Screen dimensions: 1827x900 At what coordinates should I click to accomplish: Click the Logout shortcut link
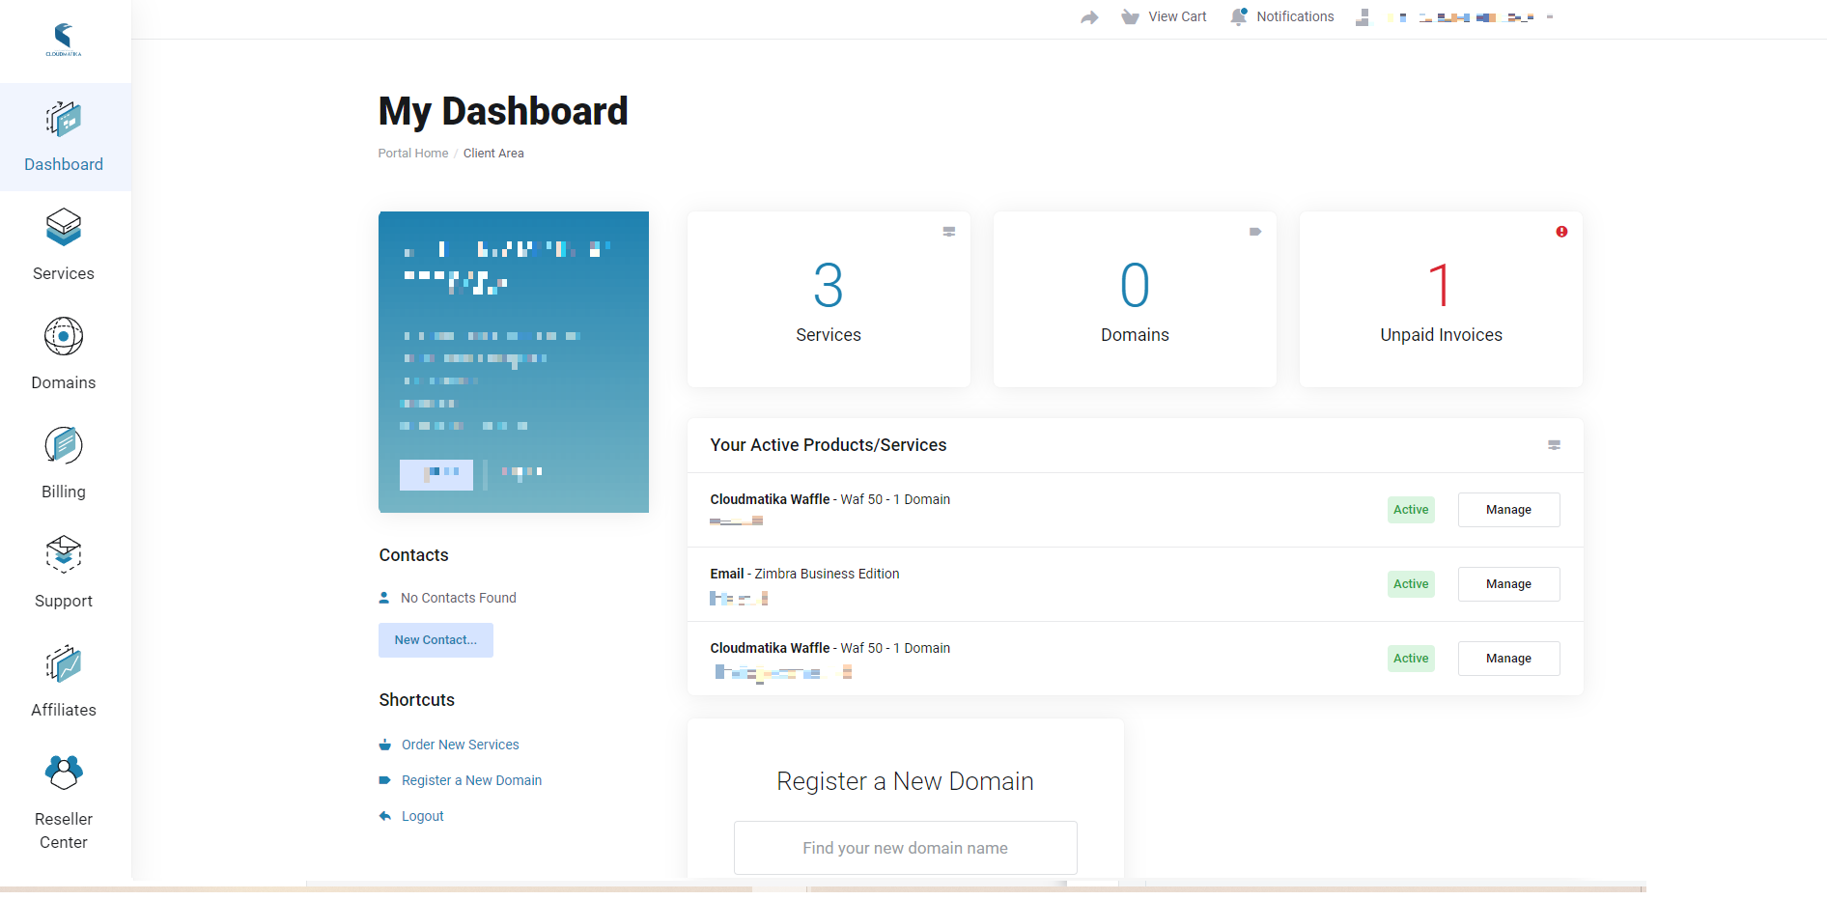423,816
